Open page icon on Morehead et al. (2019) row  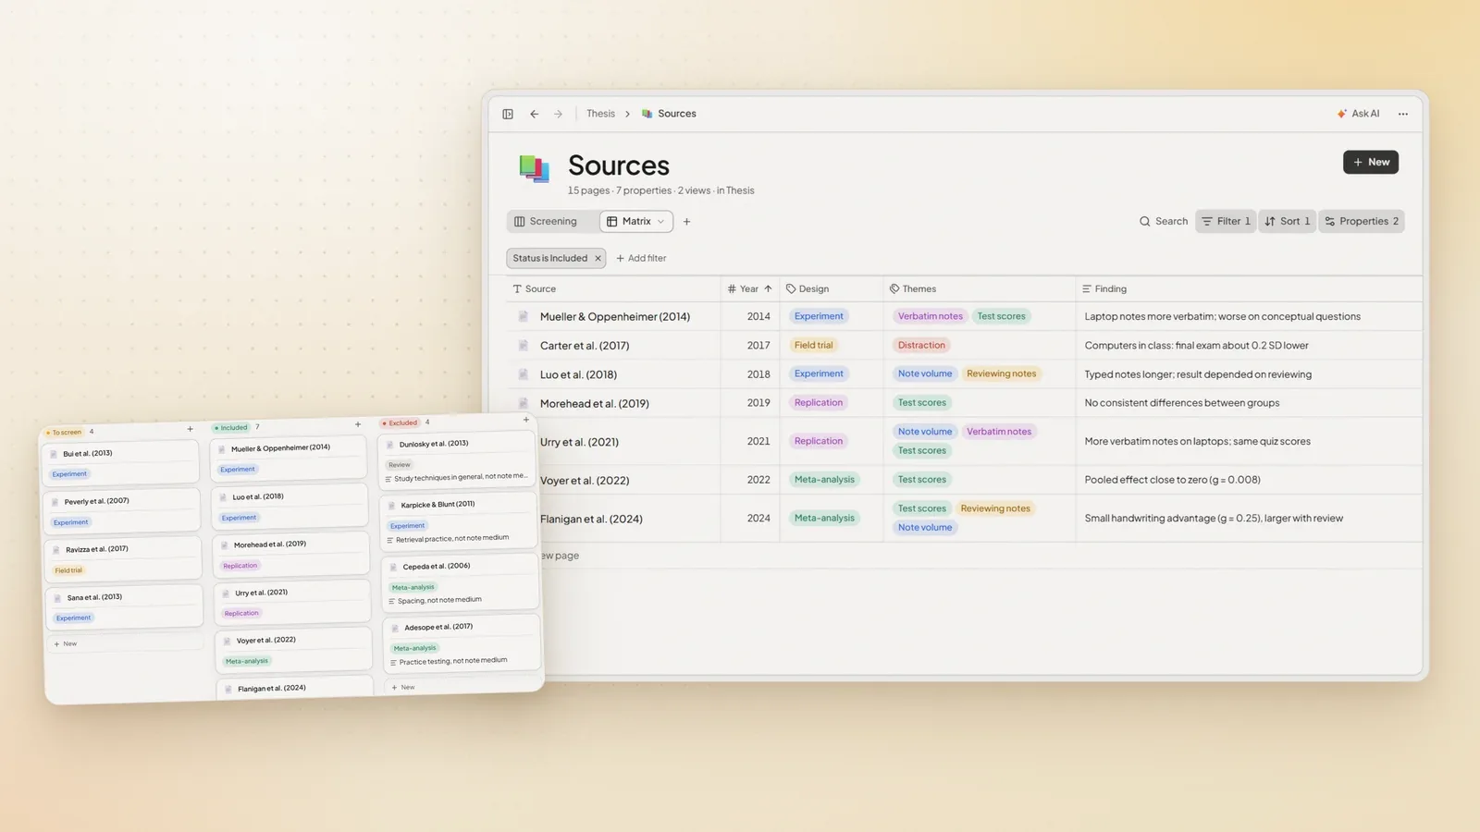tap(524, 404)
